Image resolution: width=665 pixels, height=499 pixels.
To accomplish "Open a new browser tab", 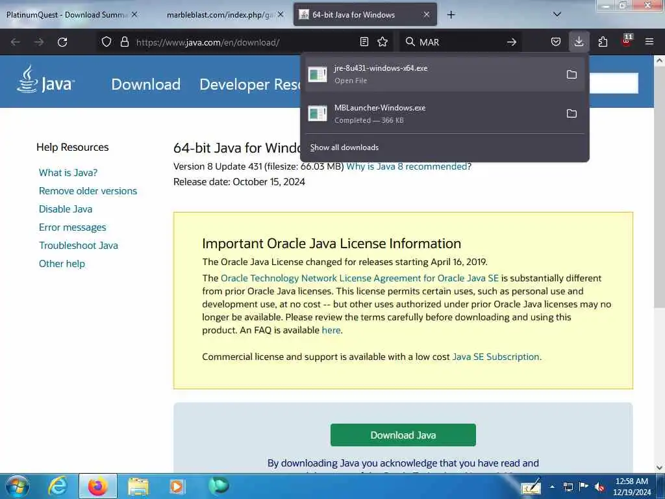I will [451, 15].
